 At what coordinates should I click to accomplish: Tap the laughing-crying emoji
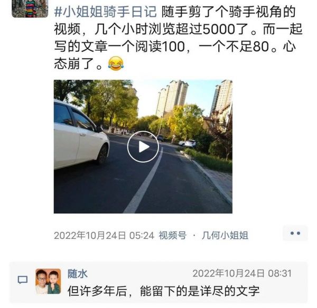(x=116, y=63)
